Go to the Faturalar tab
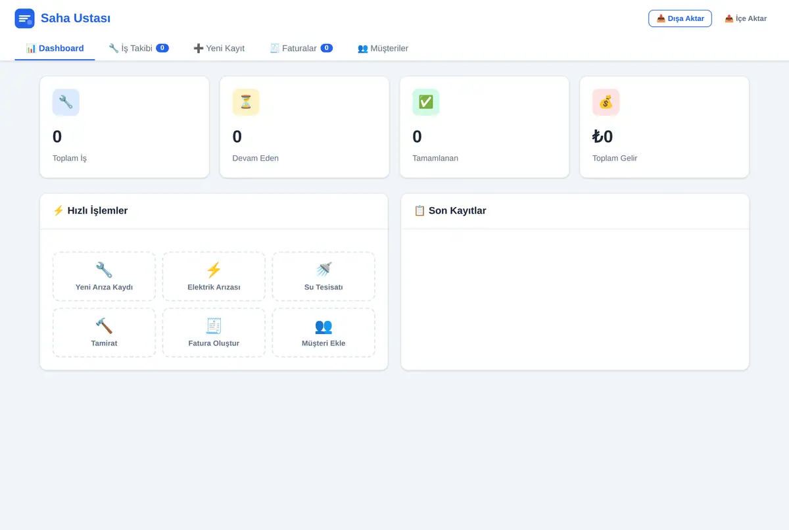Screen dimensions: 789x530 [301, 48]
